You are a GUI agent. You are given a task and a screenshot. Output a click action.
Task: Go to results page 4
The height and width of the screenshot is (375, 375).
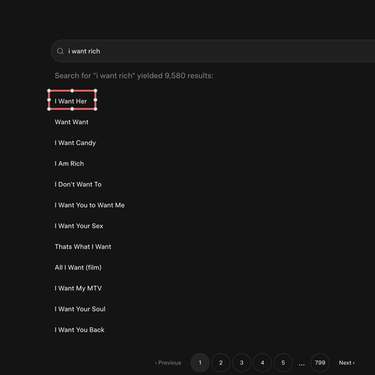tap(262, 363)
